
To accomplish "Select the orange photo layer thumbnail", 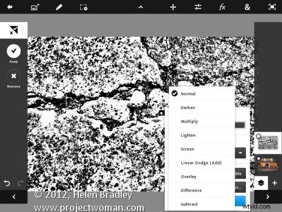I will pos(268,165).
